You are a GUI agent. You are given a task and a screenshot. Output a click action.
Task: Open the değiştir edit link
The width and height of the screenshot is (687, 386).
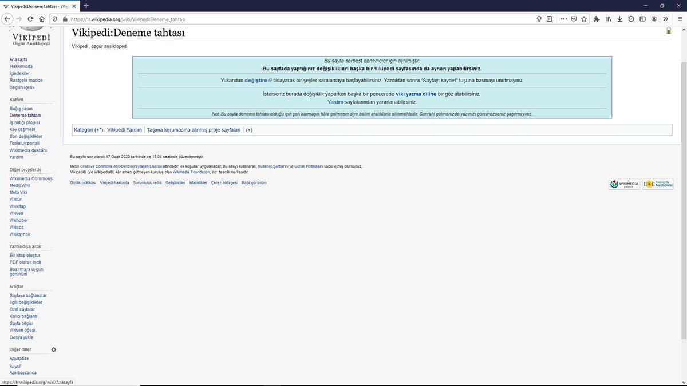tap(256, 80)
